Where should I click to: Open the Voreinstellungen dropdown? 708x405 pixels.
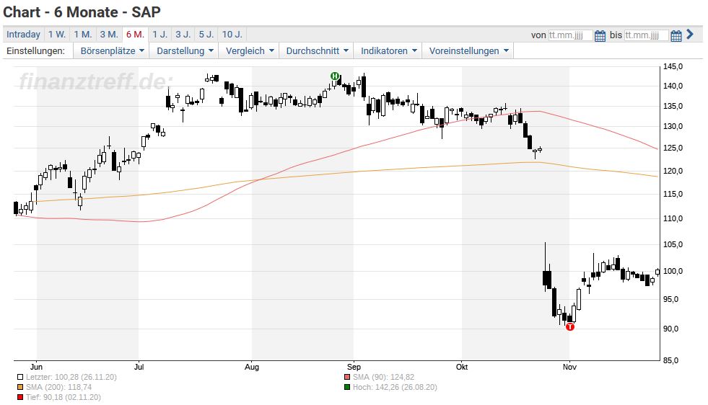click(468, 51)
